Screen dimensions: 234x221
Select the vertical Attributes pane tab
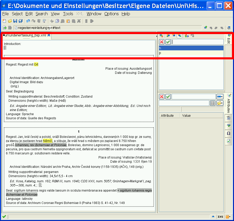pos(229,104)
